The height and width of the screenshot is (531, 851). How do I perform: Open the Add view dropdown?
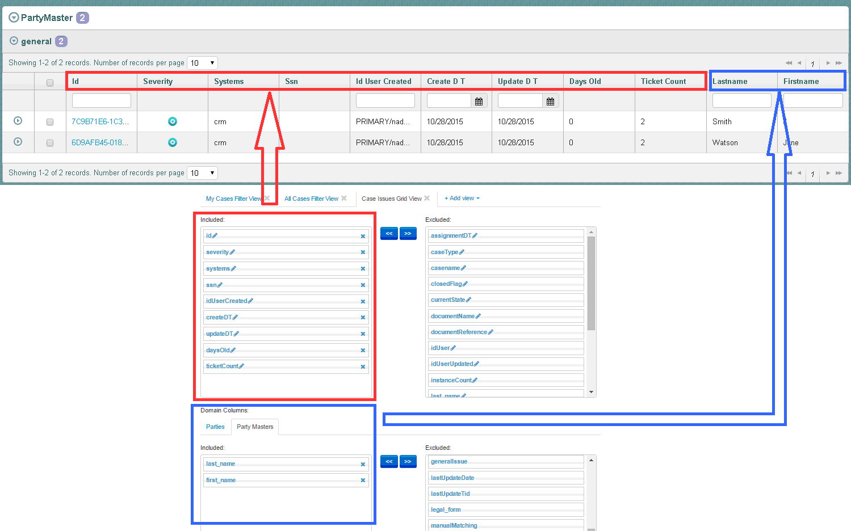[462, 198]
